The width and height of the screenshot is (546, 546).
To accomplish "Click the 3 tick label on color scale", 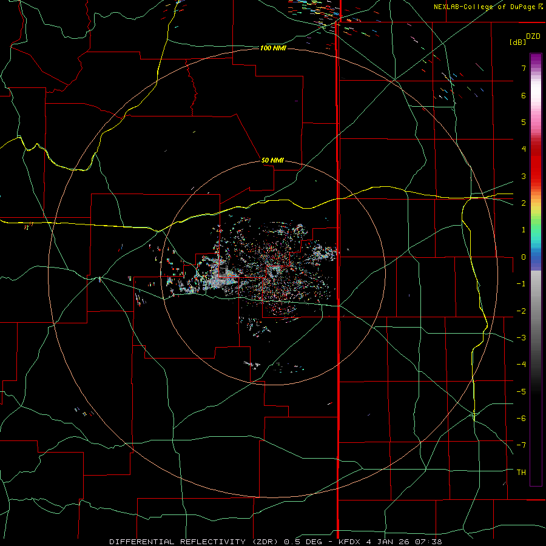I will pos(524,176).
